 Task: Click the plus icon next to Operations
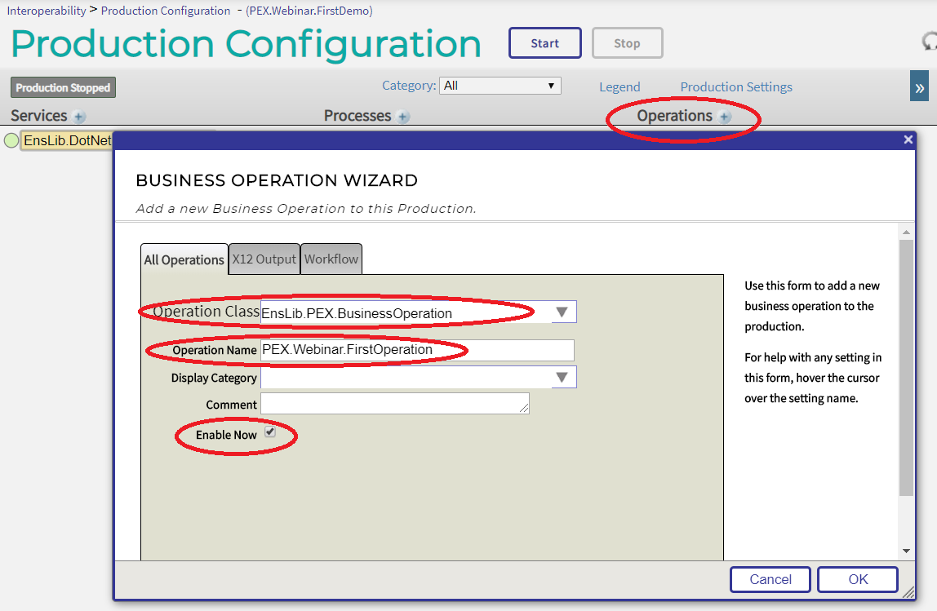tap(725, 117)
